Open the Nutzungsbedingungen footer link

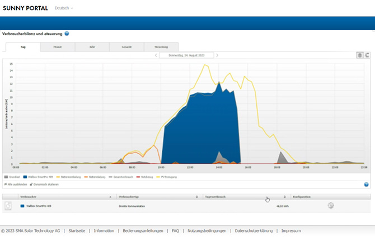[207, 231]
